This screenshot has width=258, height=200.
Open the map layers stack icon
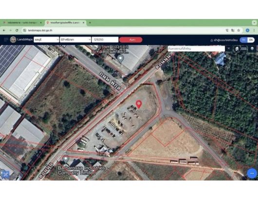pos(252,48)
